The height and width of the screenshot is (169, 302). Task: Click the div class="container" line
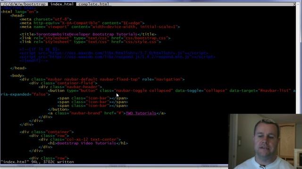[x=47, y=132]
